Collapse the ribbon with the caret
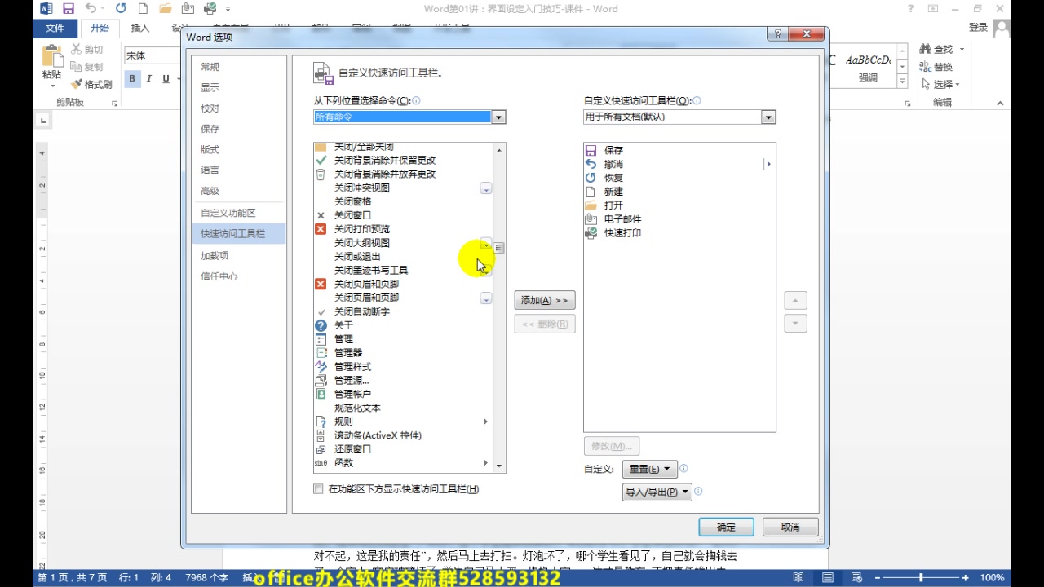The height and width of the screenshot is (587, 1044). point(1000,103)
